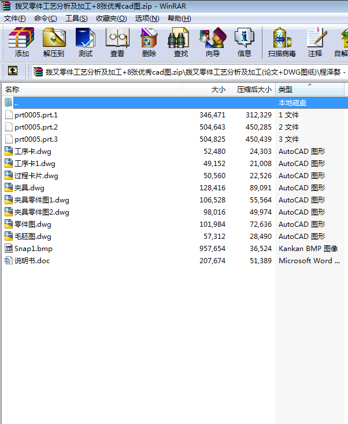The height and width of the screenshot is (424, 348).
Task: Click the prt0005.prt.3 file icon
Action: (9, 139)
